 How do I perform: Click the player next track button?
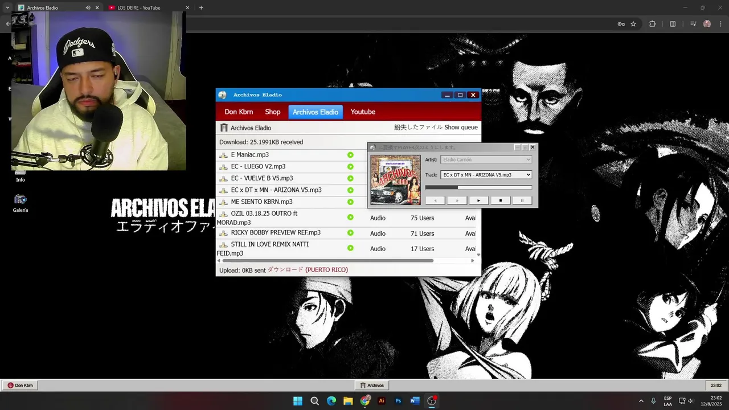pyautogui.click(x=457, y=200)
